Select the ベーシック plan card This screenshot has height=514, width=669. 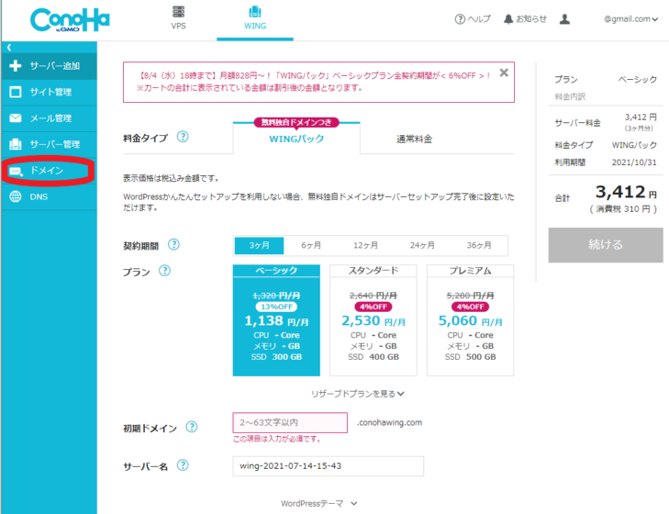[x=276, y=320]
